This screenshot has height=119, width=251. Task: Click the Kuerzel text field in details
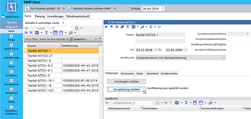(160, 35)
